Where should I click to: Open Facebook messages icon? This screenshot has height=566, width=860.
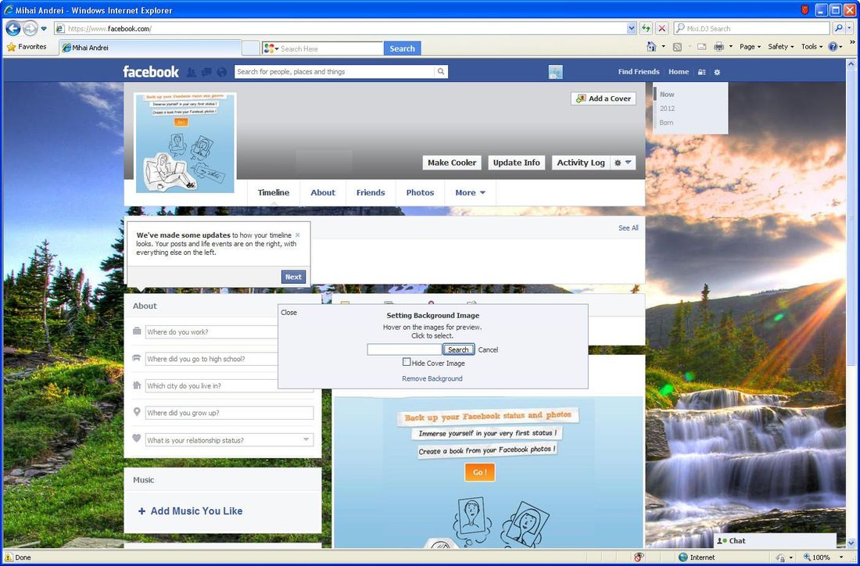(x=206, y=72)
